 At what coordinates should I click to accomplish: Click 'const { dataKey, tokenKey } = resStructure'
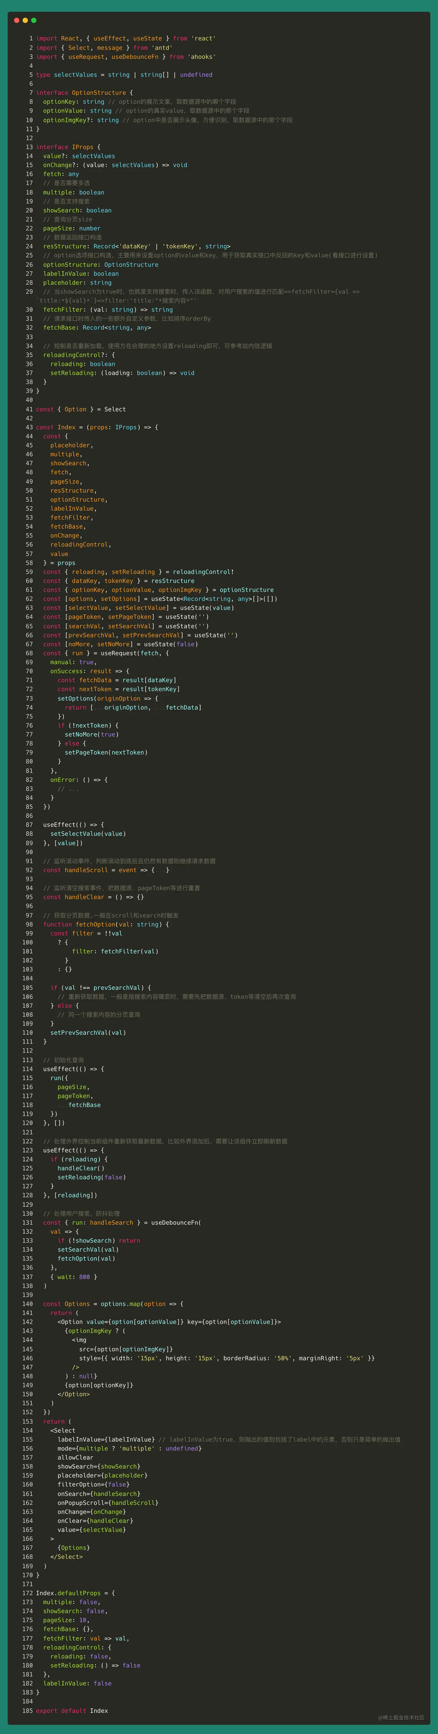pyautogui.click(x=118, y=581)
